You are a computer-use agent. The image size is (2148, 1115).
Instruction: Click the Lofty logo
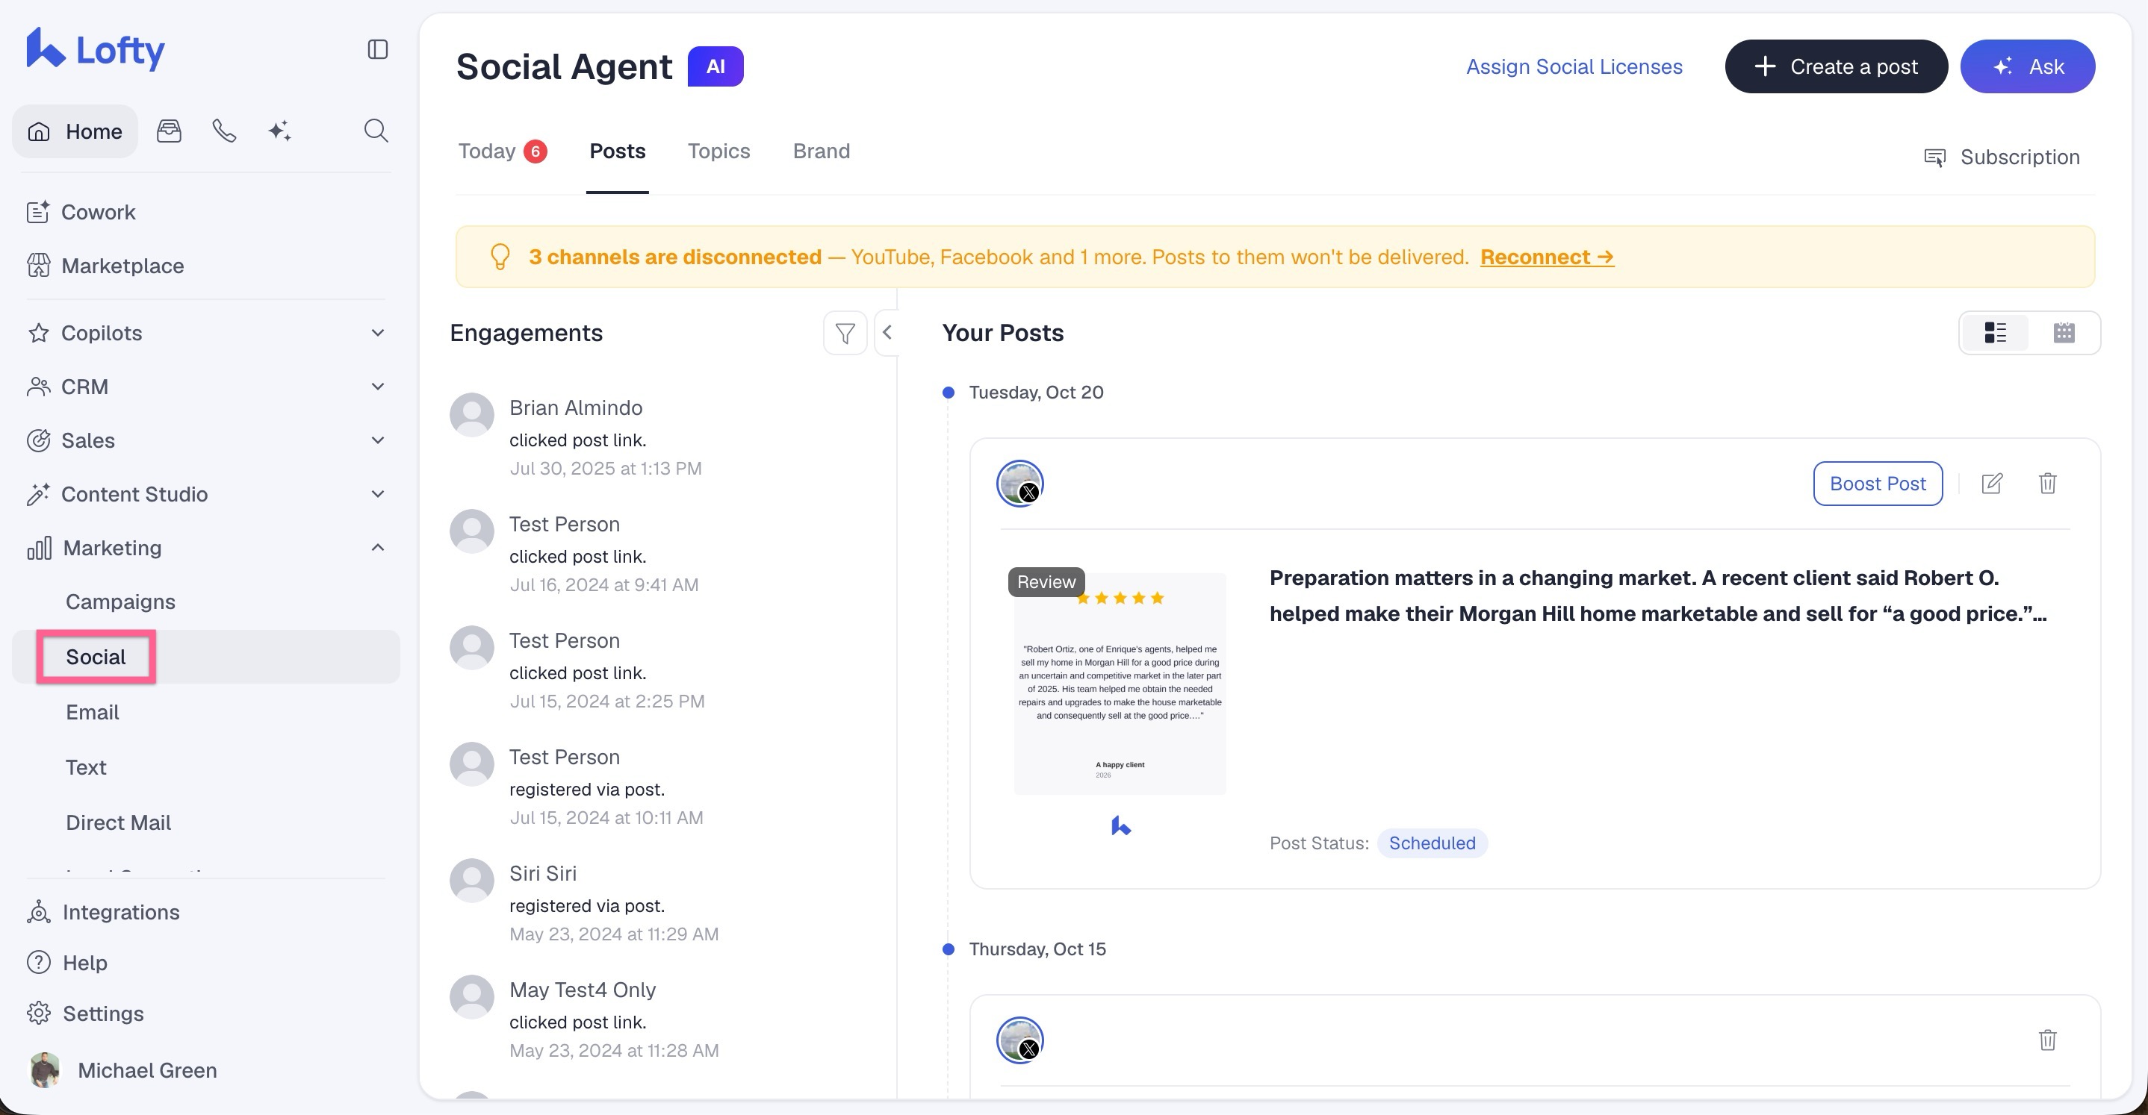click(95, 49)
